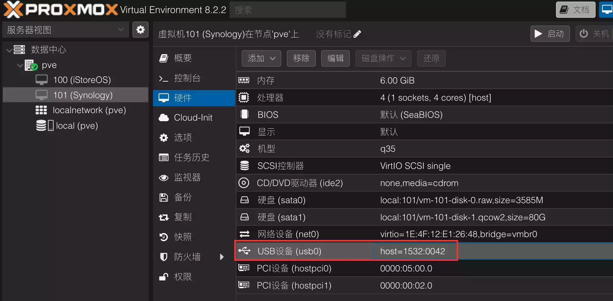Open the Cloud-Init tab
Viewport: 613px width, 301px height.
click(193, 117)
